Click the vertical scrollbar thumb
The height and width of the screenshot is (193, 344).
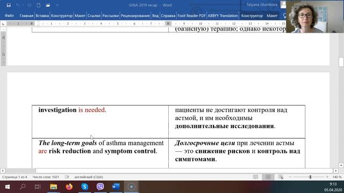341,62
